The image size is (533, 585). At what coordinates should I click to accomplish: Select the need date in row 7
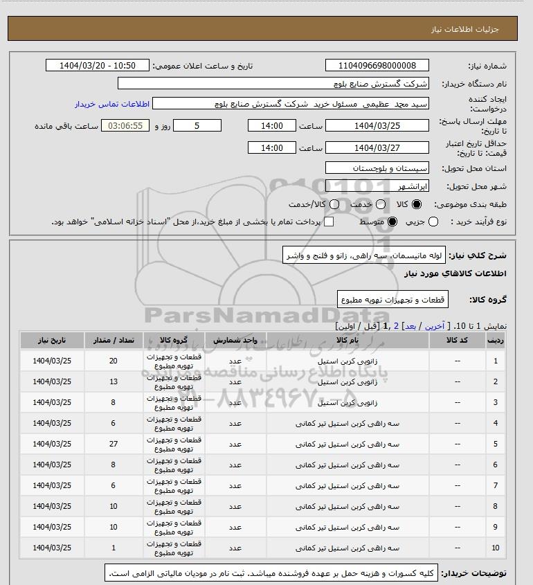(x=52, y=485)
